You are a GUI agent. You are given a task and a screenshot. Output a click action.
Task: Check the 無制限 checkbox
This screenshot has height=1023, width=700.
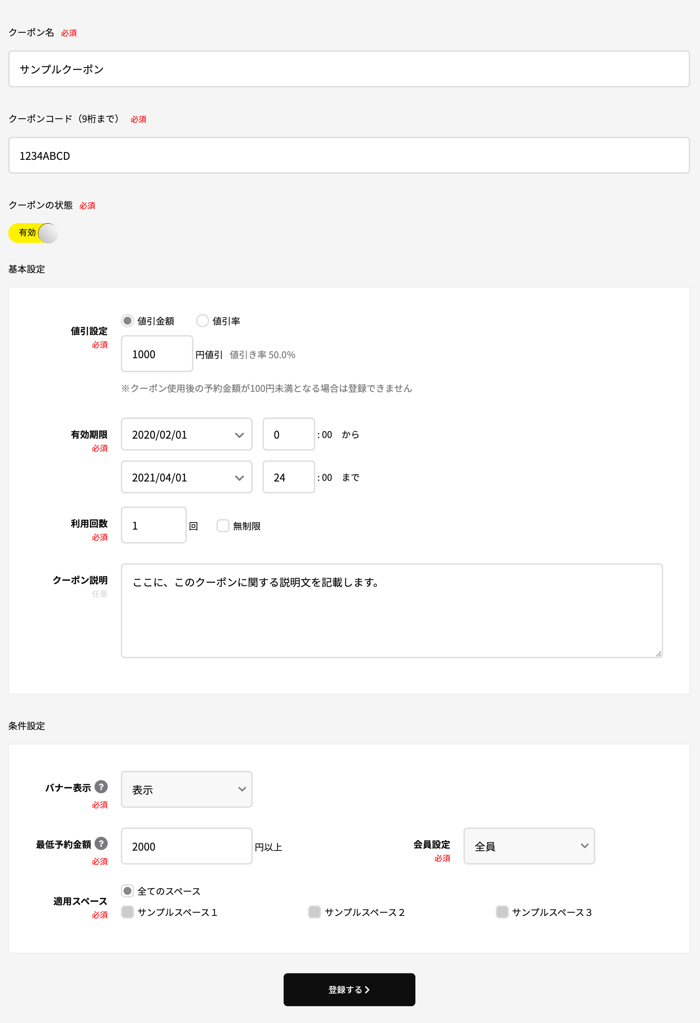point(223,526)
